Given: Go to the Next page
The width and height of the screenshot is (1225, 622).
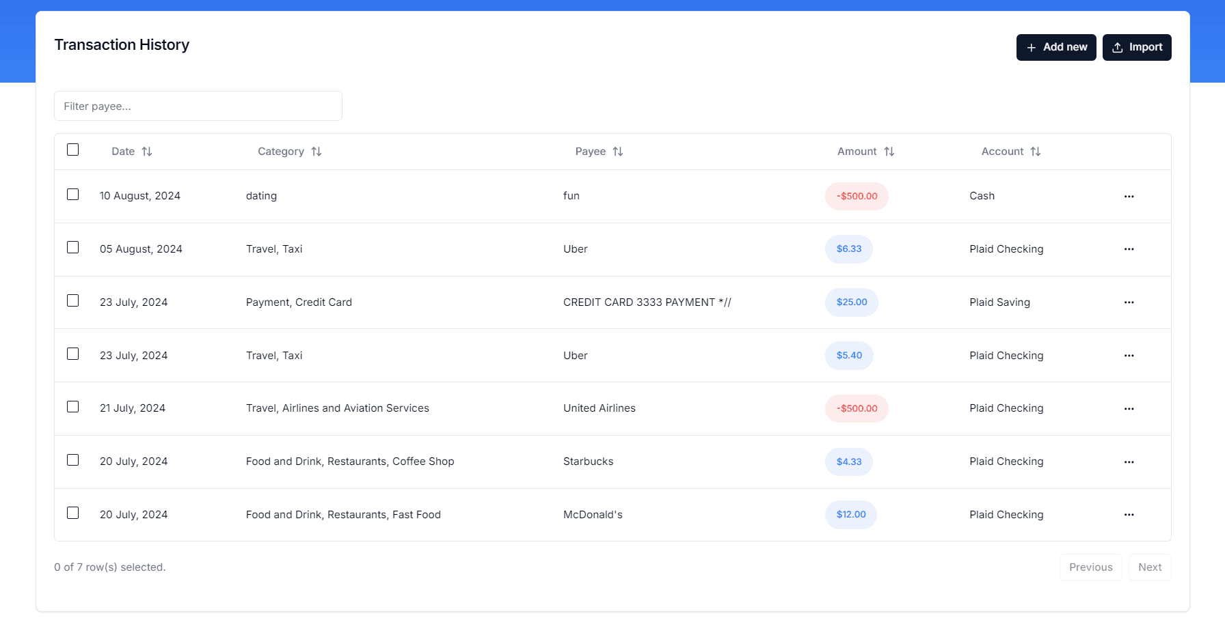Looking at the screenshot, I should 1150,567.
